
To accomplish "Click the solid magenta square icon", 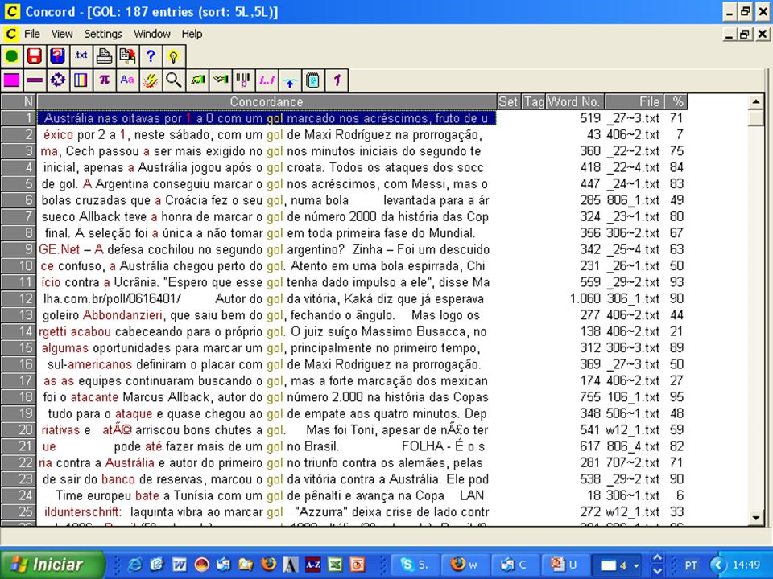I will [12, 80].
